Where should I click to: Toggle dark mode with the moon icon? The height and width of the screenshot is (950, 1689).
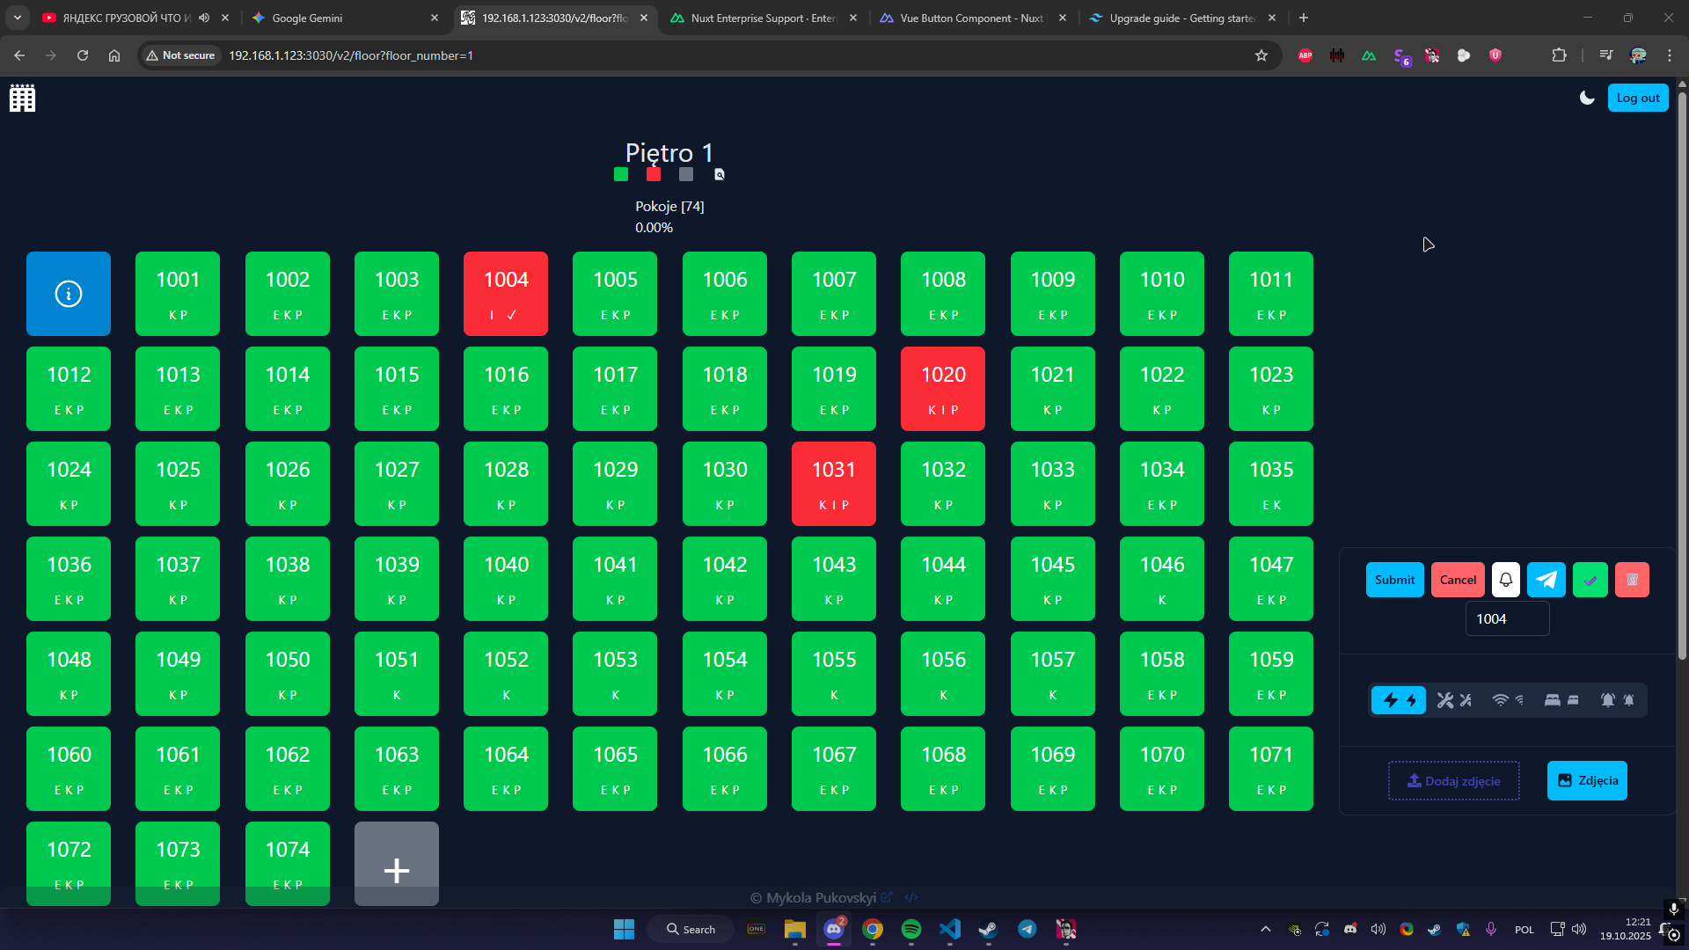1587,98
